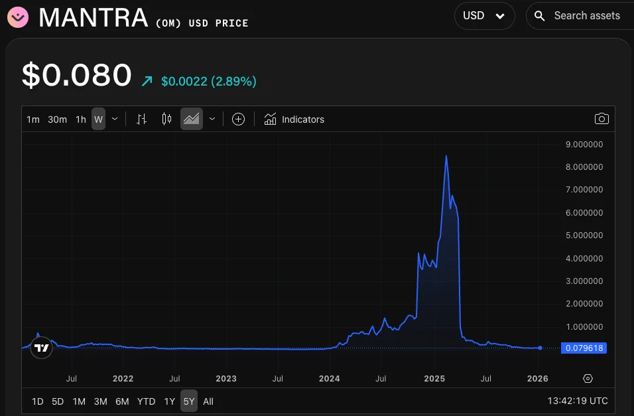Select the candlestick chart style icon

(166, 119)
